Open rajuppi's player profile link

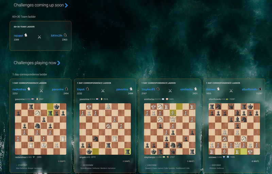pos(18,35)
